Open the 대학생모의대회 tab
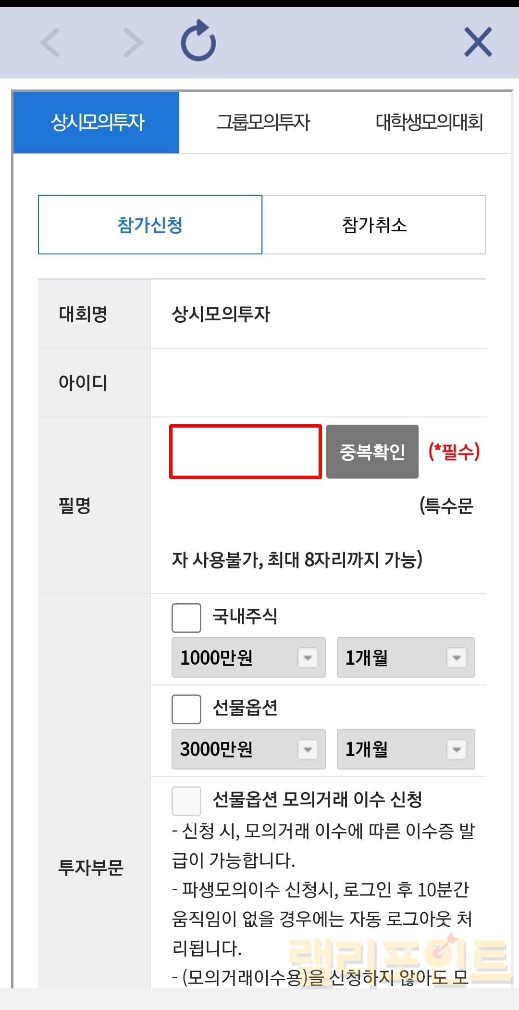 click(429, 122)
